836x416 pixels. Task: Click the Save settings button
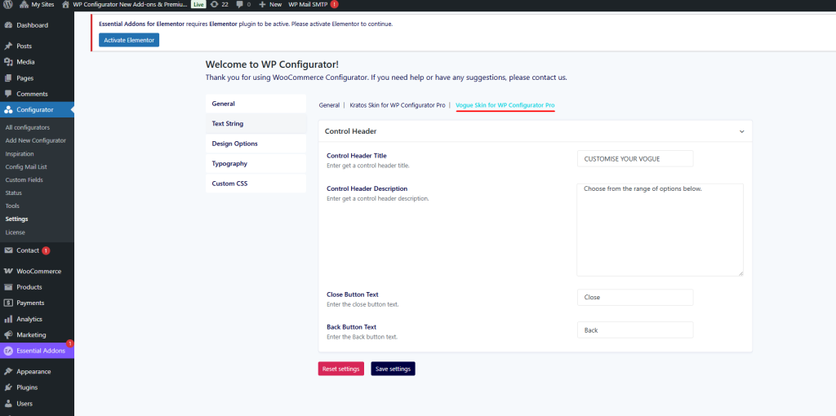(393, 369)
